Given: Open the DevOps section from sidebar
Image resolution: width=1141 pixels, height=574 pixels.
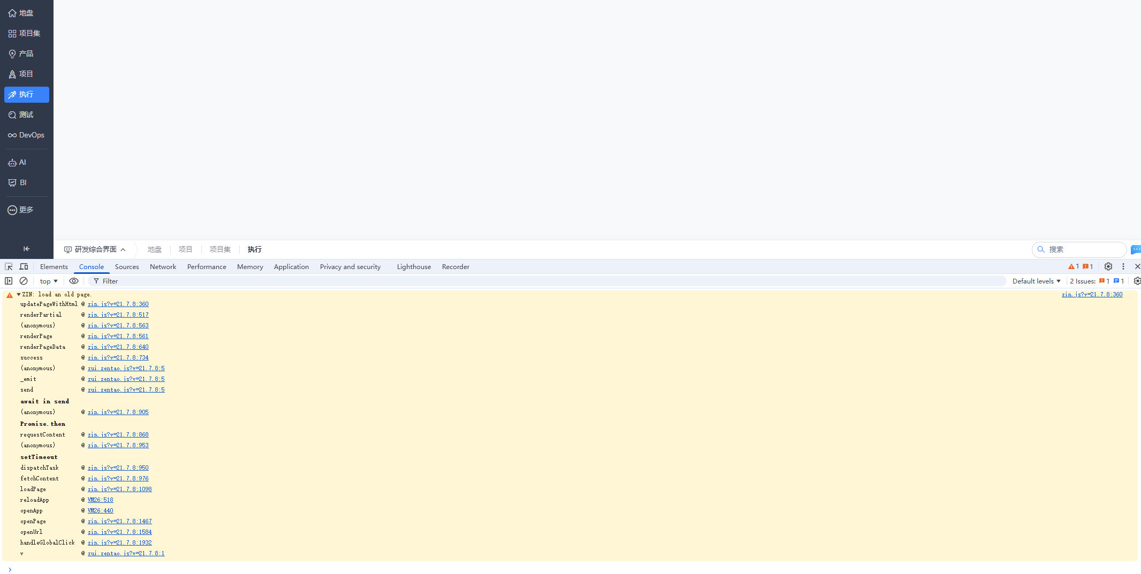Looking at the screenshot, I should (26, 135).
